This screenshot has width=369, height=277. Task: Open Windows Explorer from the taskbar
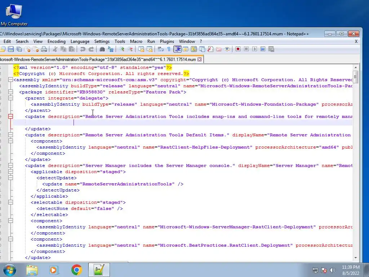[x=32, y=270]
